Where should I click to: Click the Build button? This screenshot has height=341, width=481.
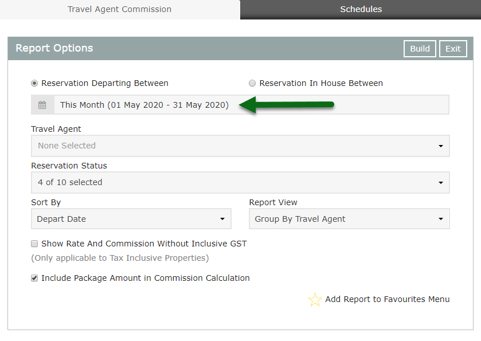pos(420,49)
